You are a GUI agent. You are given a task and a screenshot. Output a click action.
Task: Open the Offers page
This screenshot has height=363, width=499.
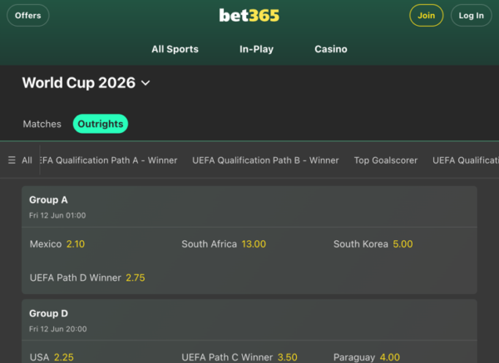(x=27, y=15)
